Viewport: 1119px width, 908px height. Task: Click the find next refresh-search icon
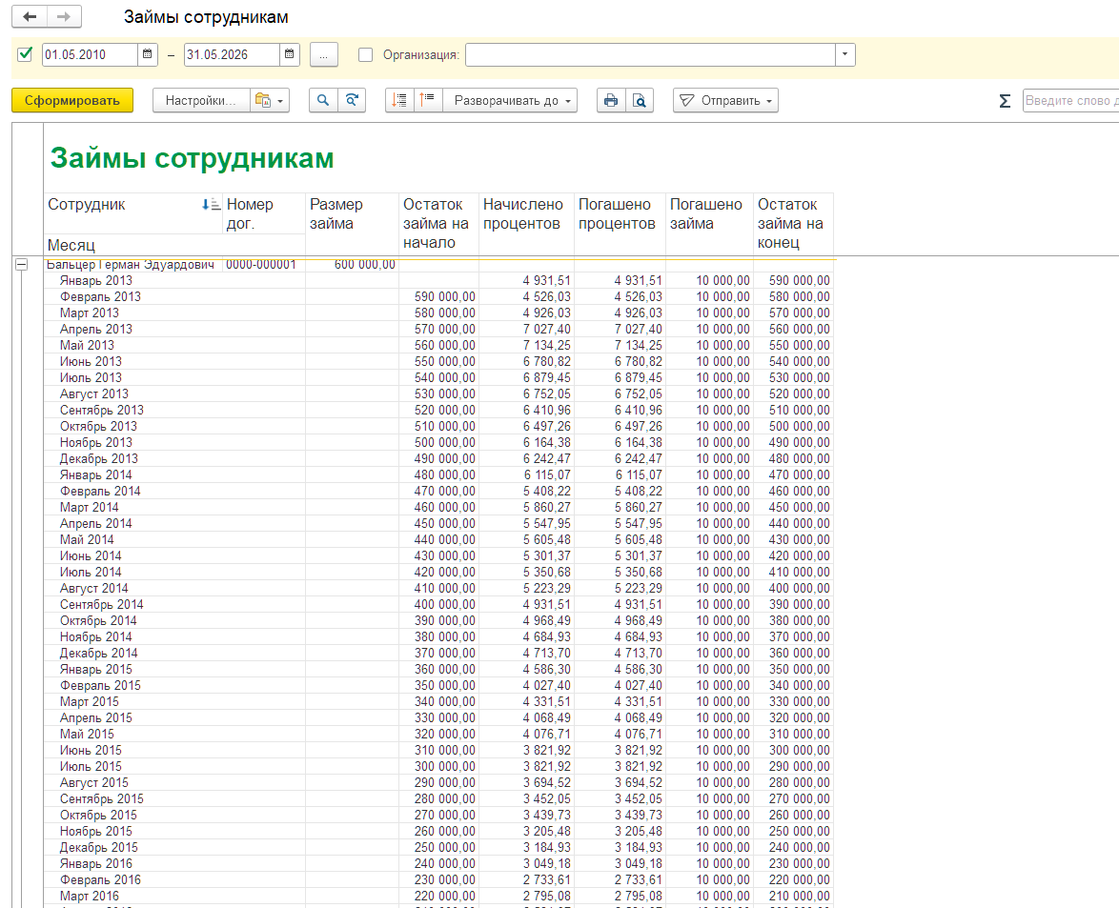352,101
